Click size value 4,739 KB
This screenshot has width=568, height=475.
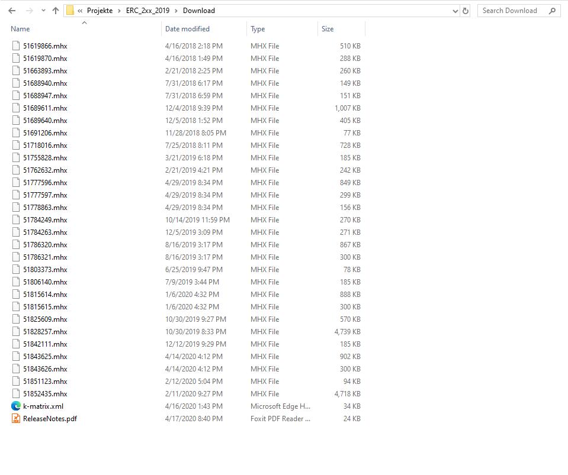(348, 332)
